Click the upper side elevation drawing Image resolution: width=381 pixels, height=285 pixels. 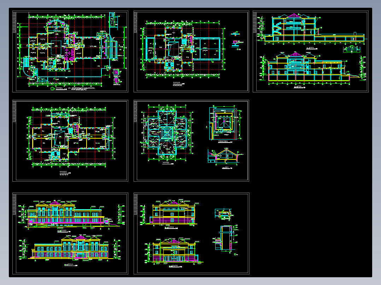point(170,213)
